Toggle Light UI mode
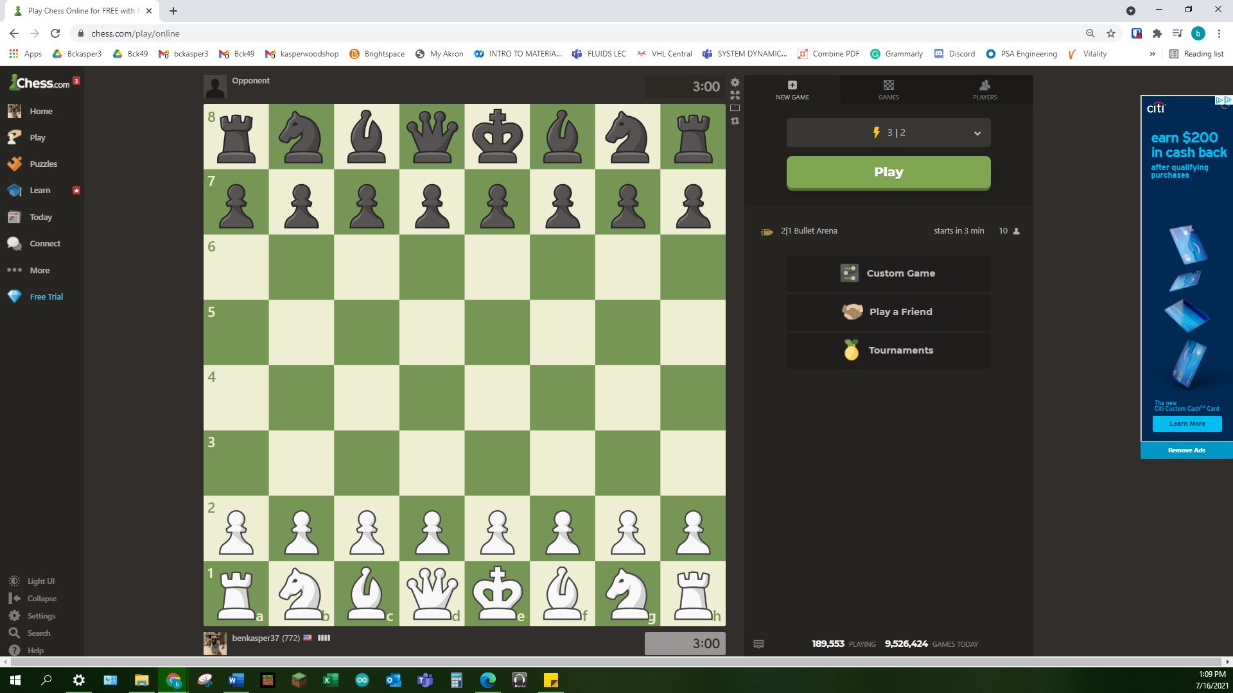Image resolution: width=1233 pixels, height=693 pixels. point(40,581)
